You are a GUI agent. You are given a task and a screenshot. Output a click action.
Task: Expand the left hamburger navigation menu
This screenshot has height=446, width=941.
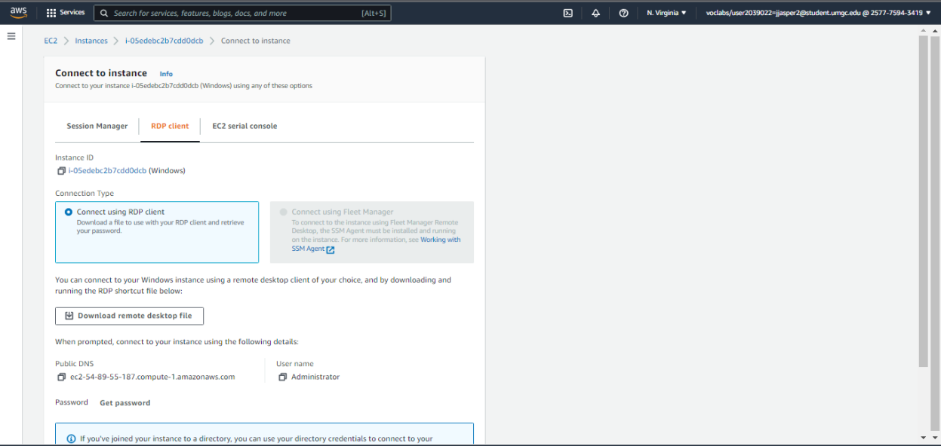11,36
